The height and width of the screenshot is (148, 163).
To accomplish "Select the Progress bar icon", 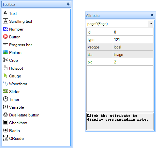I will tap(6, 44).
